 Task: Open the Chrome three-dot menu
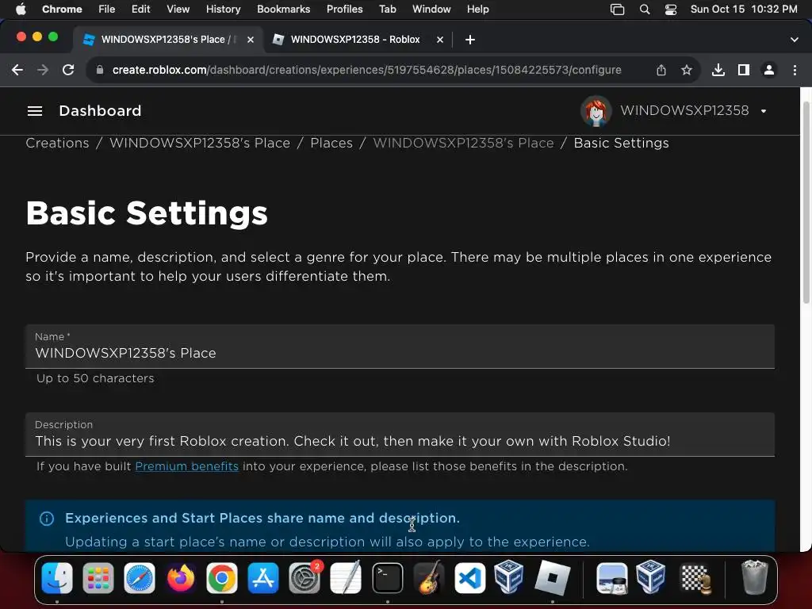(x=795, y=70)
